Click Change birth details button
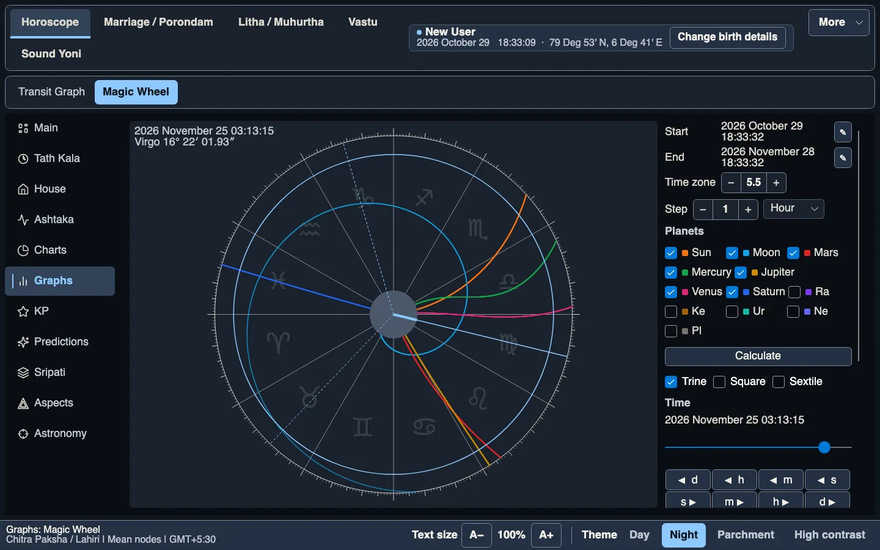The width and height of the screenshot is (880, 550). (x=727, y=37)
